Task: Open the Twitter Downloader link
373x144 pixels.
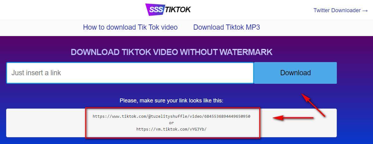Action: (x=341, y=10)
